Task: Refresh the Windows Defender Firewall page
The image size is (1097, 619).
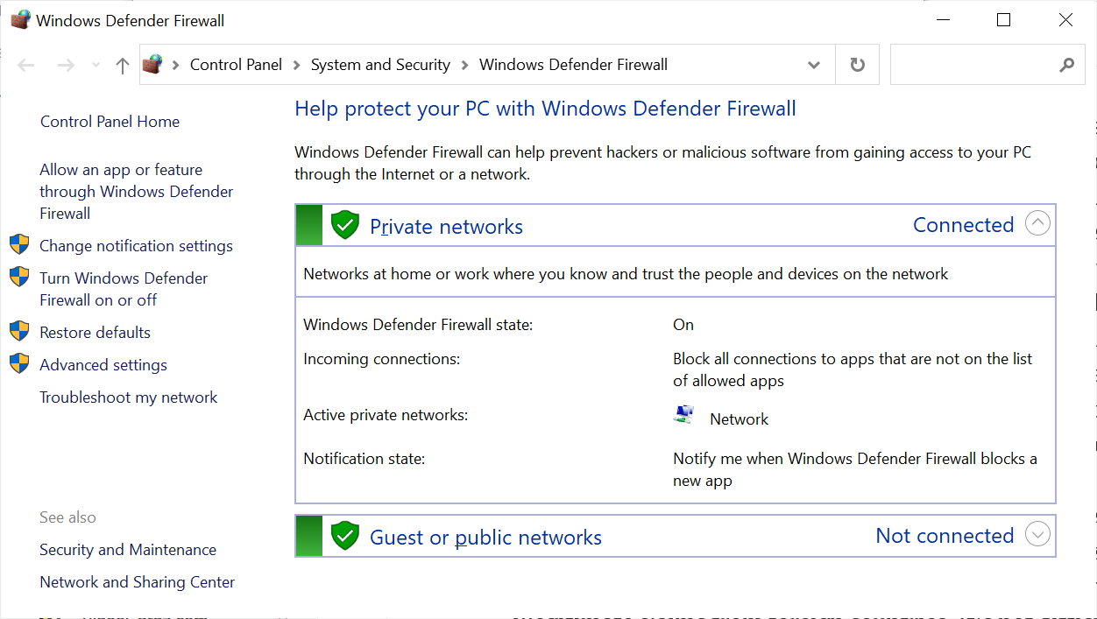Action: tap(858, 65)
